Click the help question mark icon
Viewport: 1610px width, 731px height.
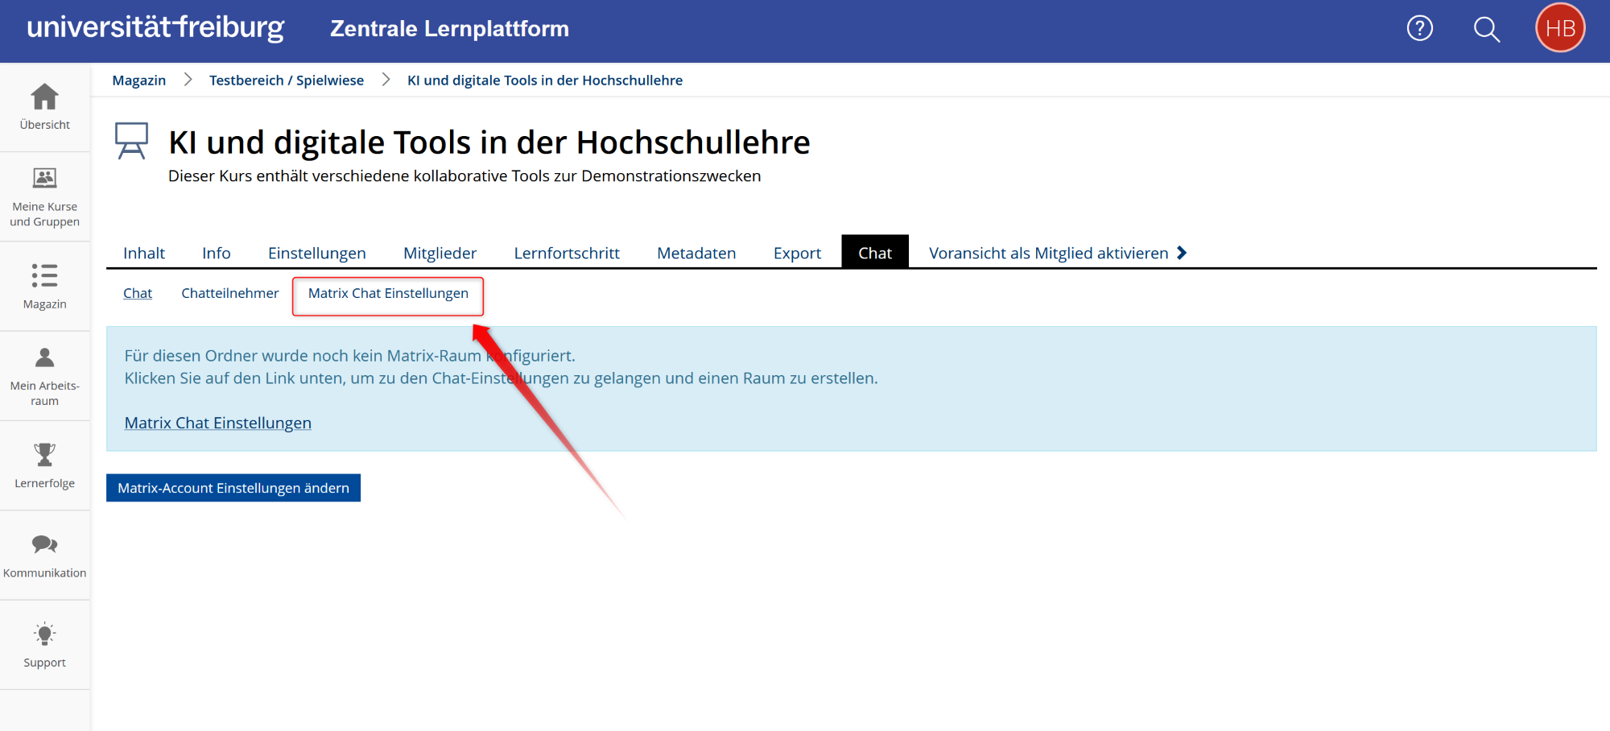pyautogui.click(x=1419, y=28)
